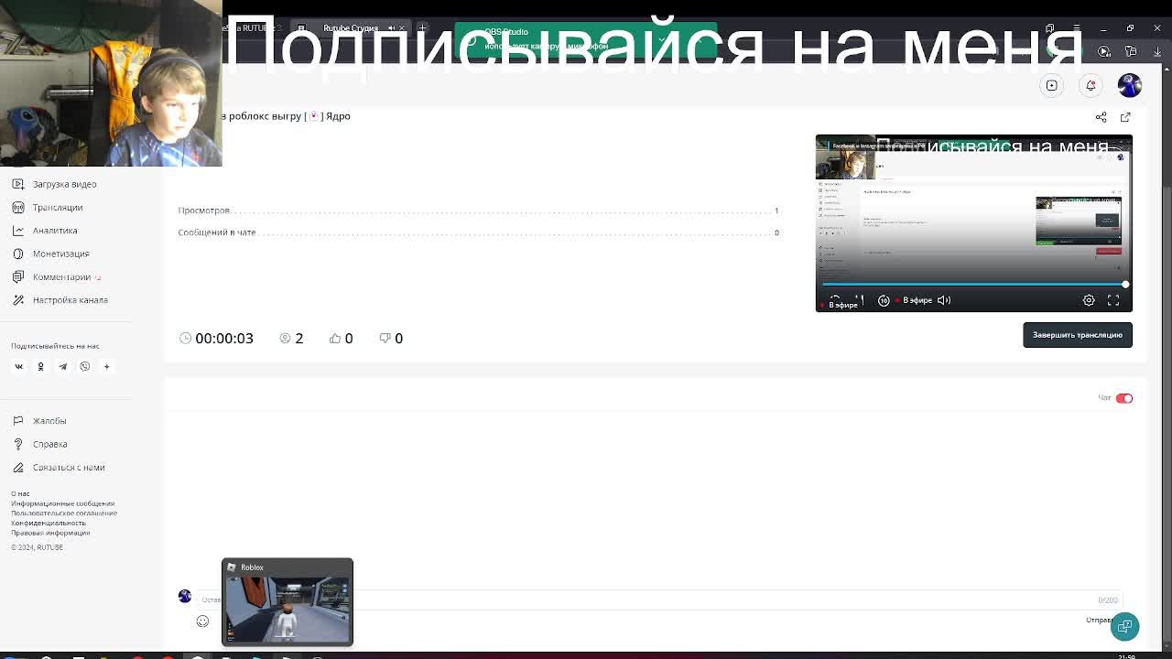1172x659 pixels.
Task: Open the VK social network icon
Action: pyautogui.click(x=18, y=366)
